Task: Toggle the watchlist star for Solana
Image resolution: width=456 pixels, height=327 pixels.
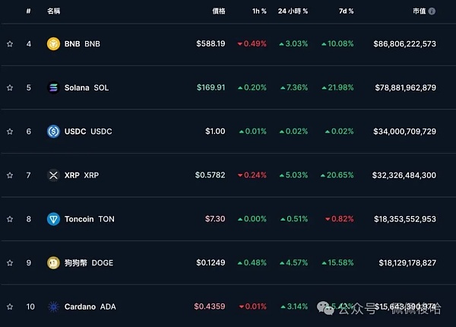Action: tap(10, 87)
